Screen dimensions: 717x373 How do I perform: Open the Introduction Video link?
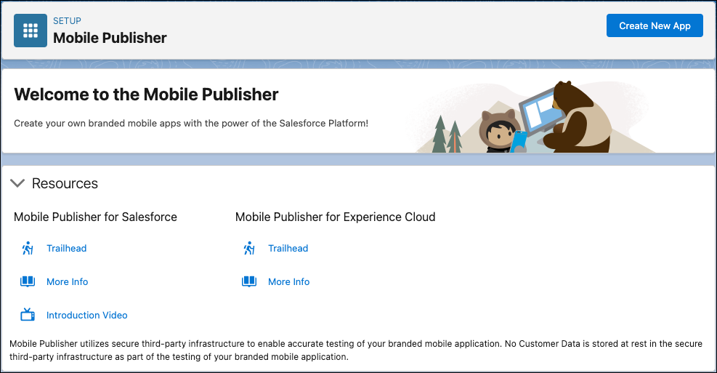[x=87, y=315]
